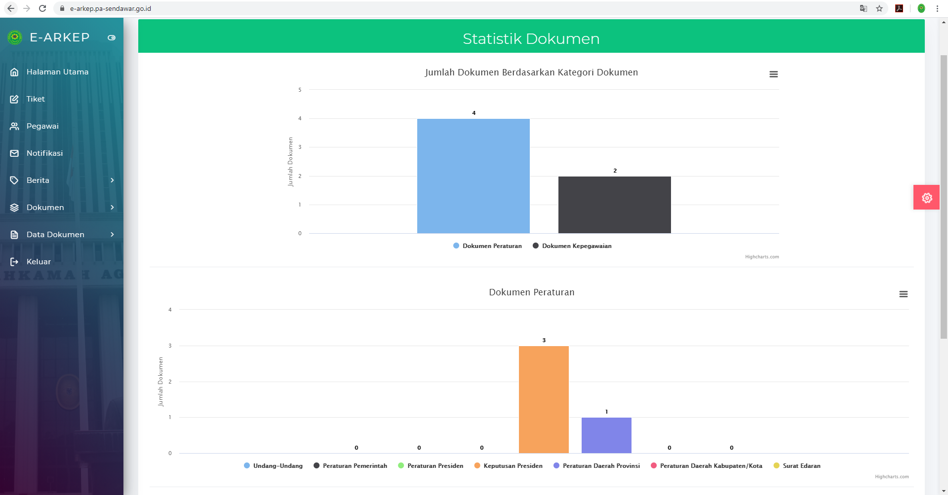Click the browser reload button

[42, 8]
